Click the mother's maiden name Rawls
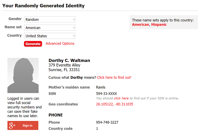Image resolution: width=198 pixels, height=132 pixels. 101,87
